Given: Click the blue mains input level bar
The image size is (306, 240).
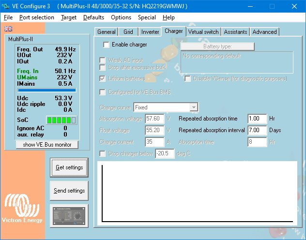Looking at the screenshot, I should coord(47,90).
